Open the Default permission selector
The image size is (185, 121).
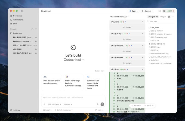click(x=64, y=110)
